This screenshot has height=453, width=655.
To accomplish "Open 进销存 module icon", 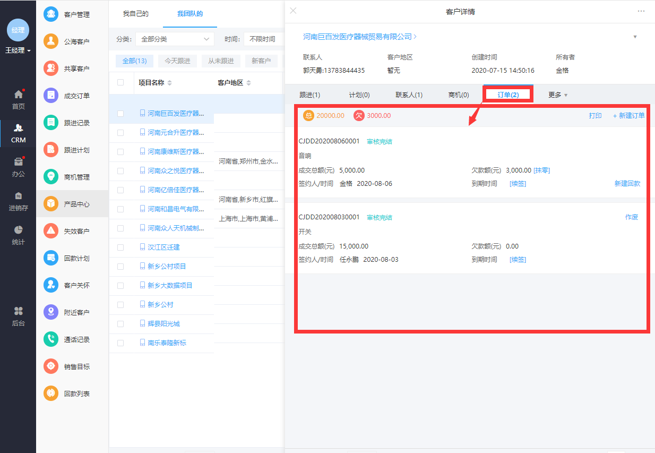I will [x=18, y=196].
